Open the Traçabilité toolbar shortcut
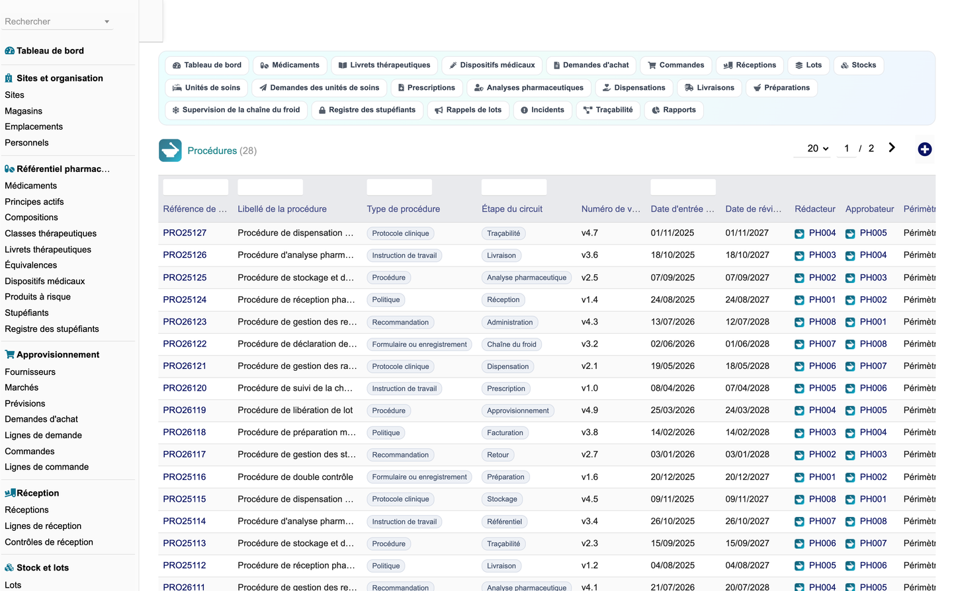This screenshot has width=956, height=591. pyautogui.click(x=608, y=110)
